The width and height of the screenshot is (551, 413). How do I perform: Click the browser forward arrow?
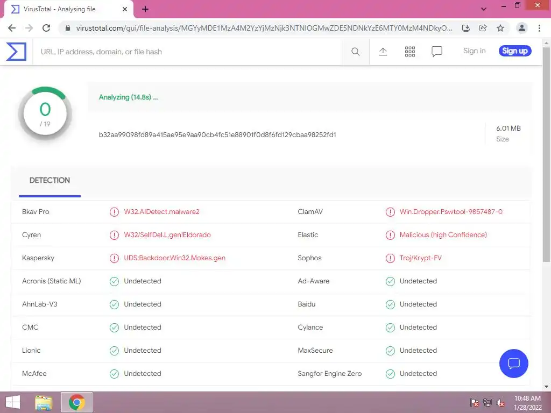(x=29, y=28)
